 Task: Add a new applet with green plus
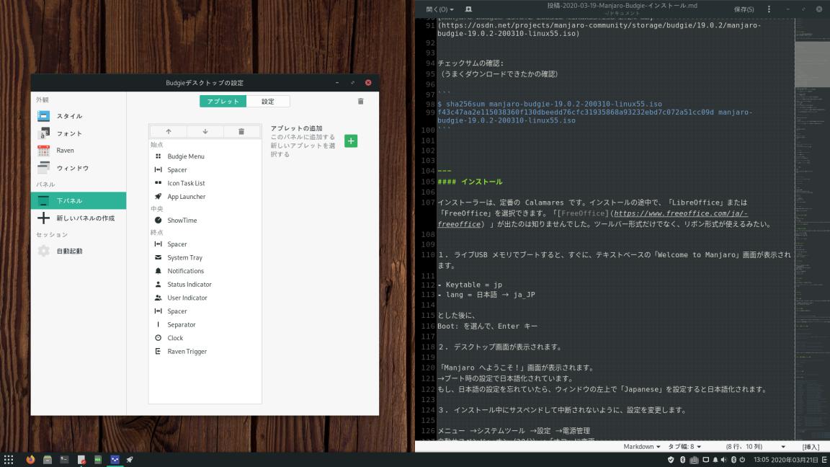coord(350,141)
